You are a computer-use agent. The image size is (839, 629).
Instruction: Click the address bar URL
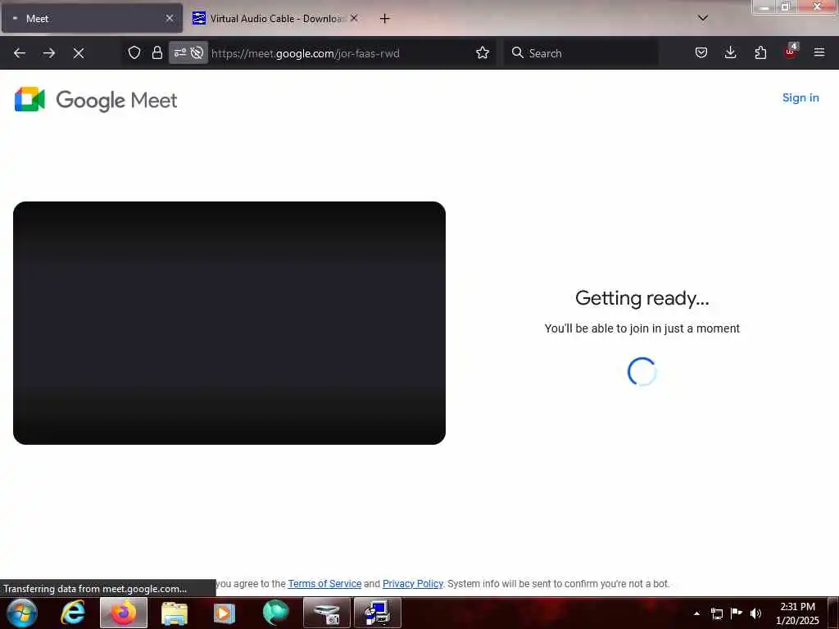[x=305, y=53]
